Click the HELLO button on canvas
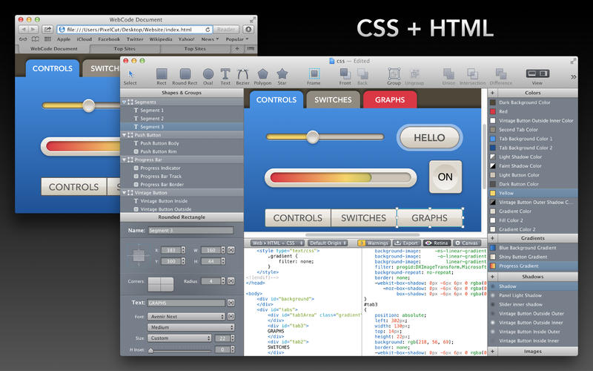Image resolution: width=593 pixels, height=371 pixels. [x=429, y=137]
